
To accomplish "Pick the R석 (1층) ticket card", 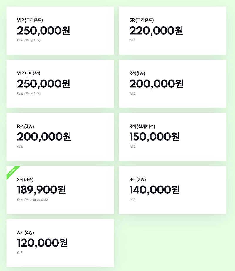I will tap(172, 84).
